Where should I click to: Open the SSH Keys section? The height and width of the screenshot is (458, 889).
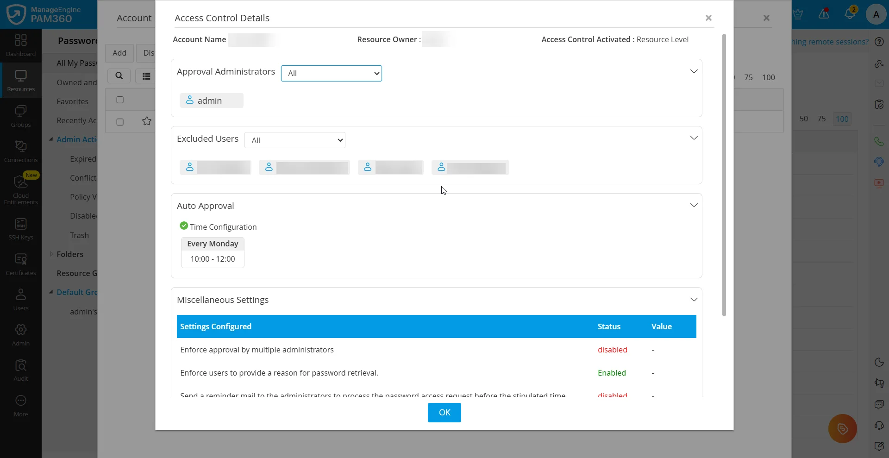pos(20,227)
